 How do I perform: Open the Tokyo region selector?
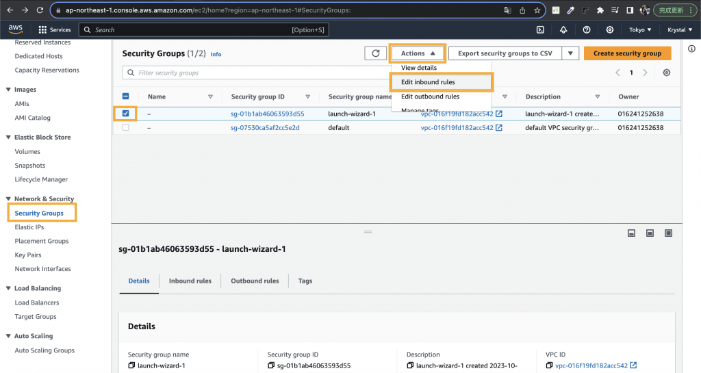[x=640, y=29]
